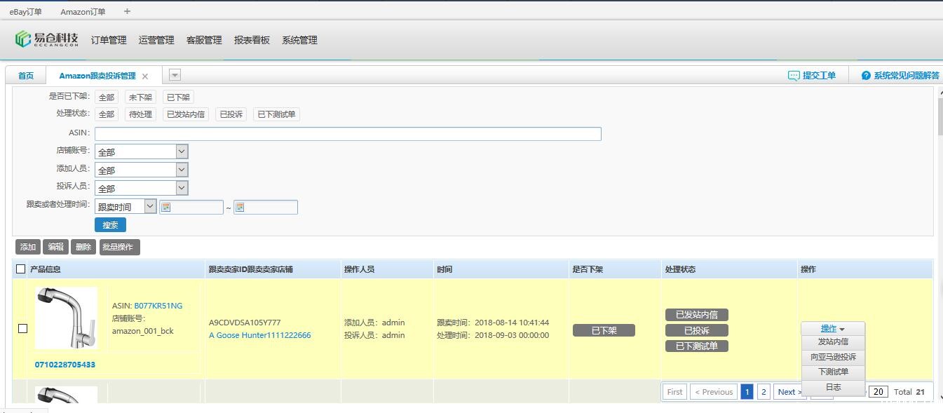Choose 向亚马逊投诉 from the action menu
Viewport: 943px width, 413px height.
tap(833, 357)
